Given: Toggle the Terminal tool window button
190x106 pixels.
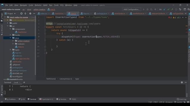Looking at the screenshot, I should click(32, 99).
